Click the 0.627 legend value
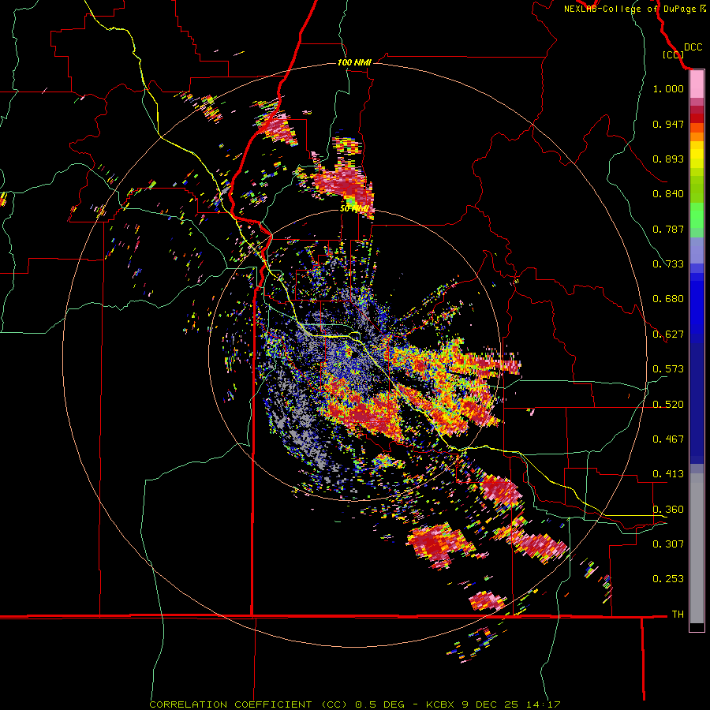This screenshot has width=710, height=710. click(668, 334)
